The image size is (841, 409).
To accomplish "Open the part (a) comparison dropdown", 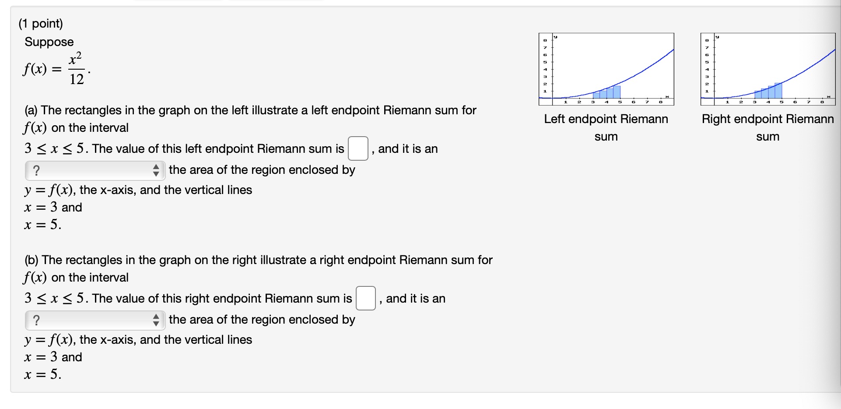I will click(94, 170).
